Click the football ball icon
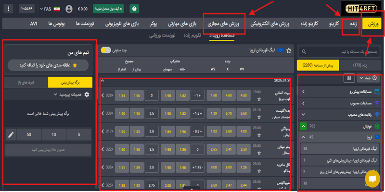Screen dimensions: 385x192 377,126
